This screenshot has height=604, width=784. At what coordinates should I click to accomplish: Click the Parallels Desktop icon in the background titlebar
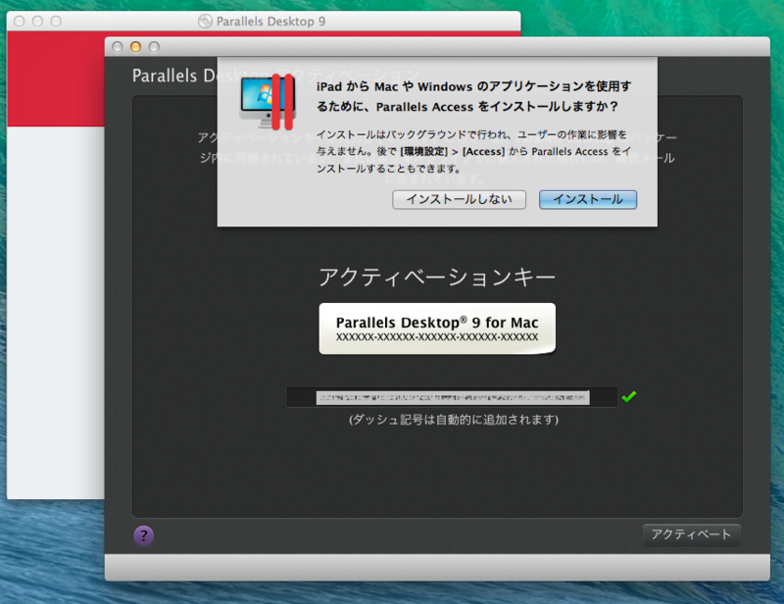pos(206,20)
